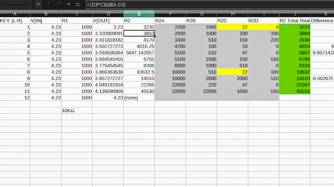Screen dimensions: 334x187
Task: Select column header H
Action: click(x=232, y=14)
